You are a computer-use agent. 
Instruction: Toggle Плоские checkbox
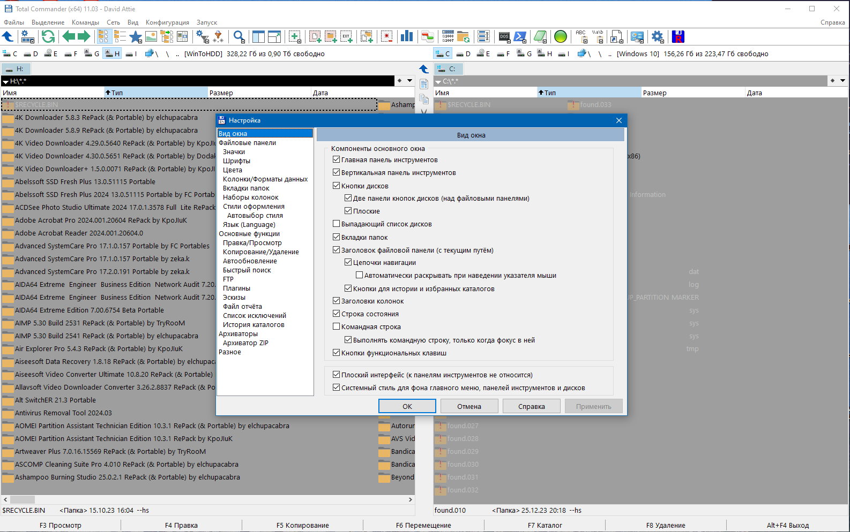(348, 211)
